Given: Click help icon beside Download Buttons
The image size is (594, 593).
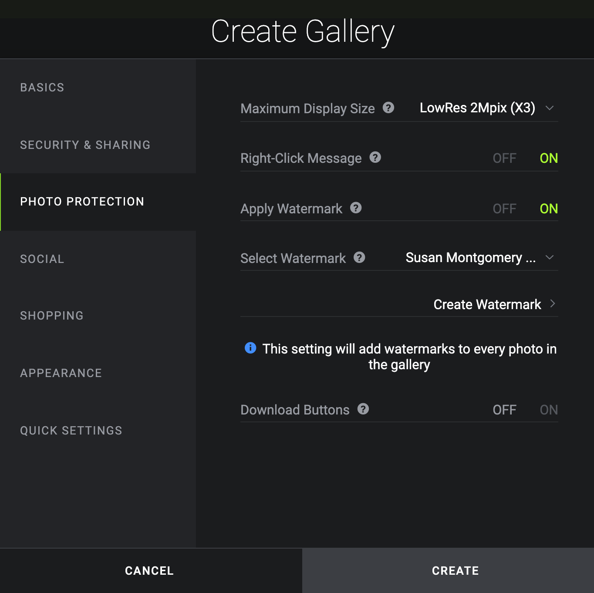Looking at the screenshot, I should 363,409.
